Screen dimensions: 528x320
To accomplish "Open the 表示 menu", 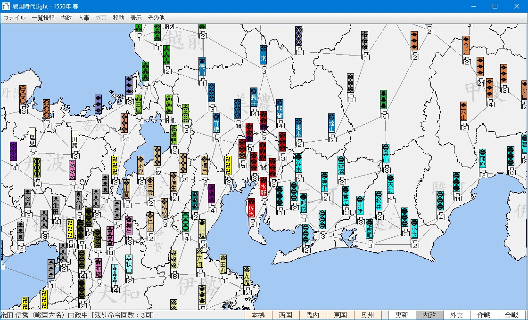I will [x=136, y=18].
